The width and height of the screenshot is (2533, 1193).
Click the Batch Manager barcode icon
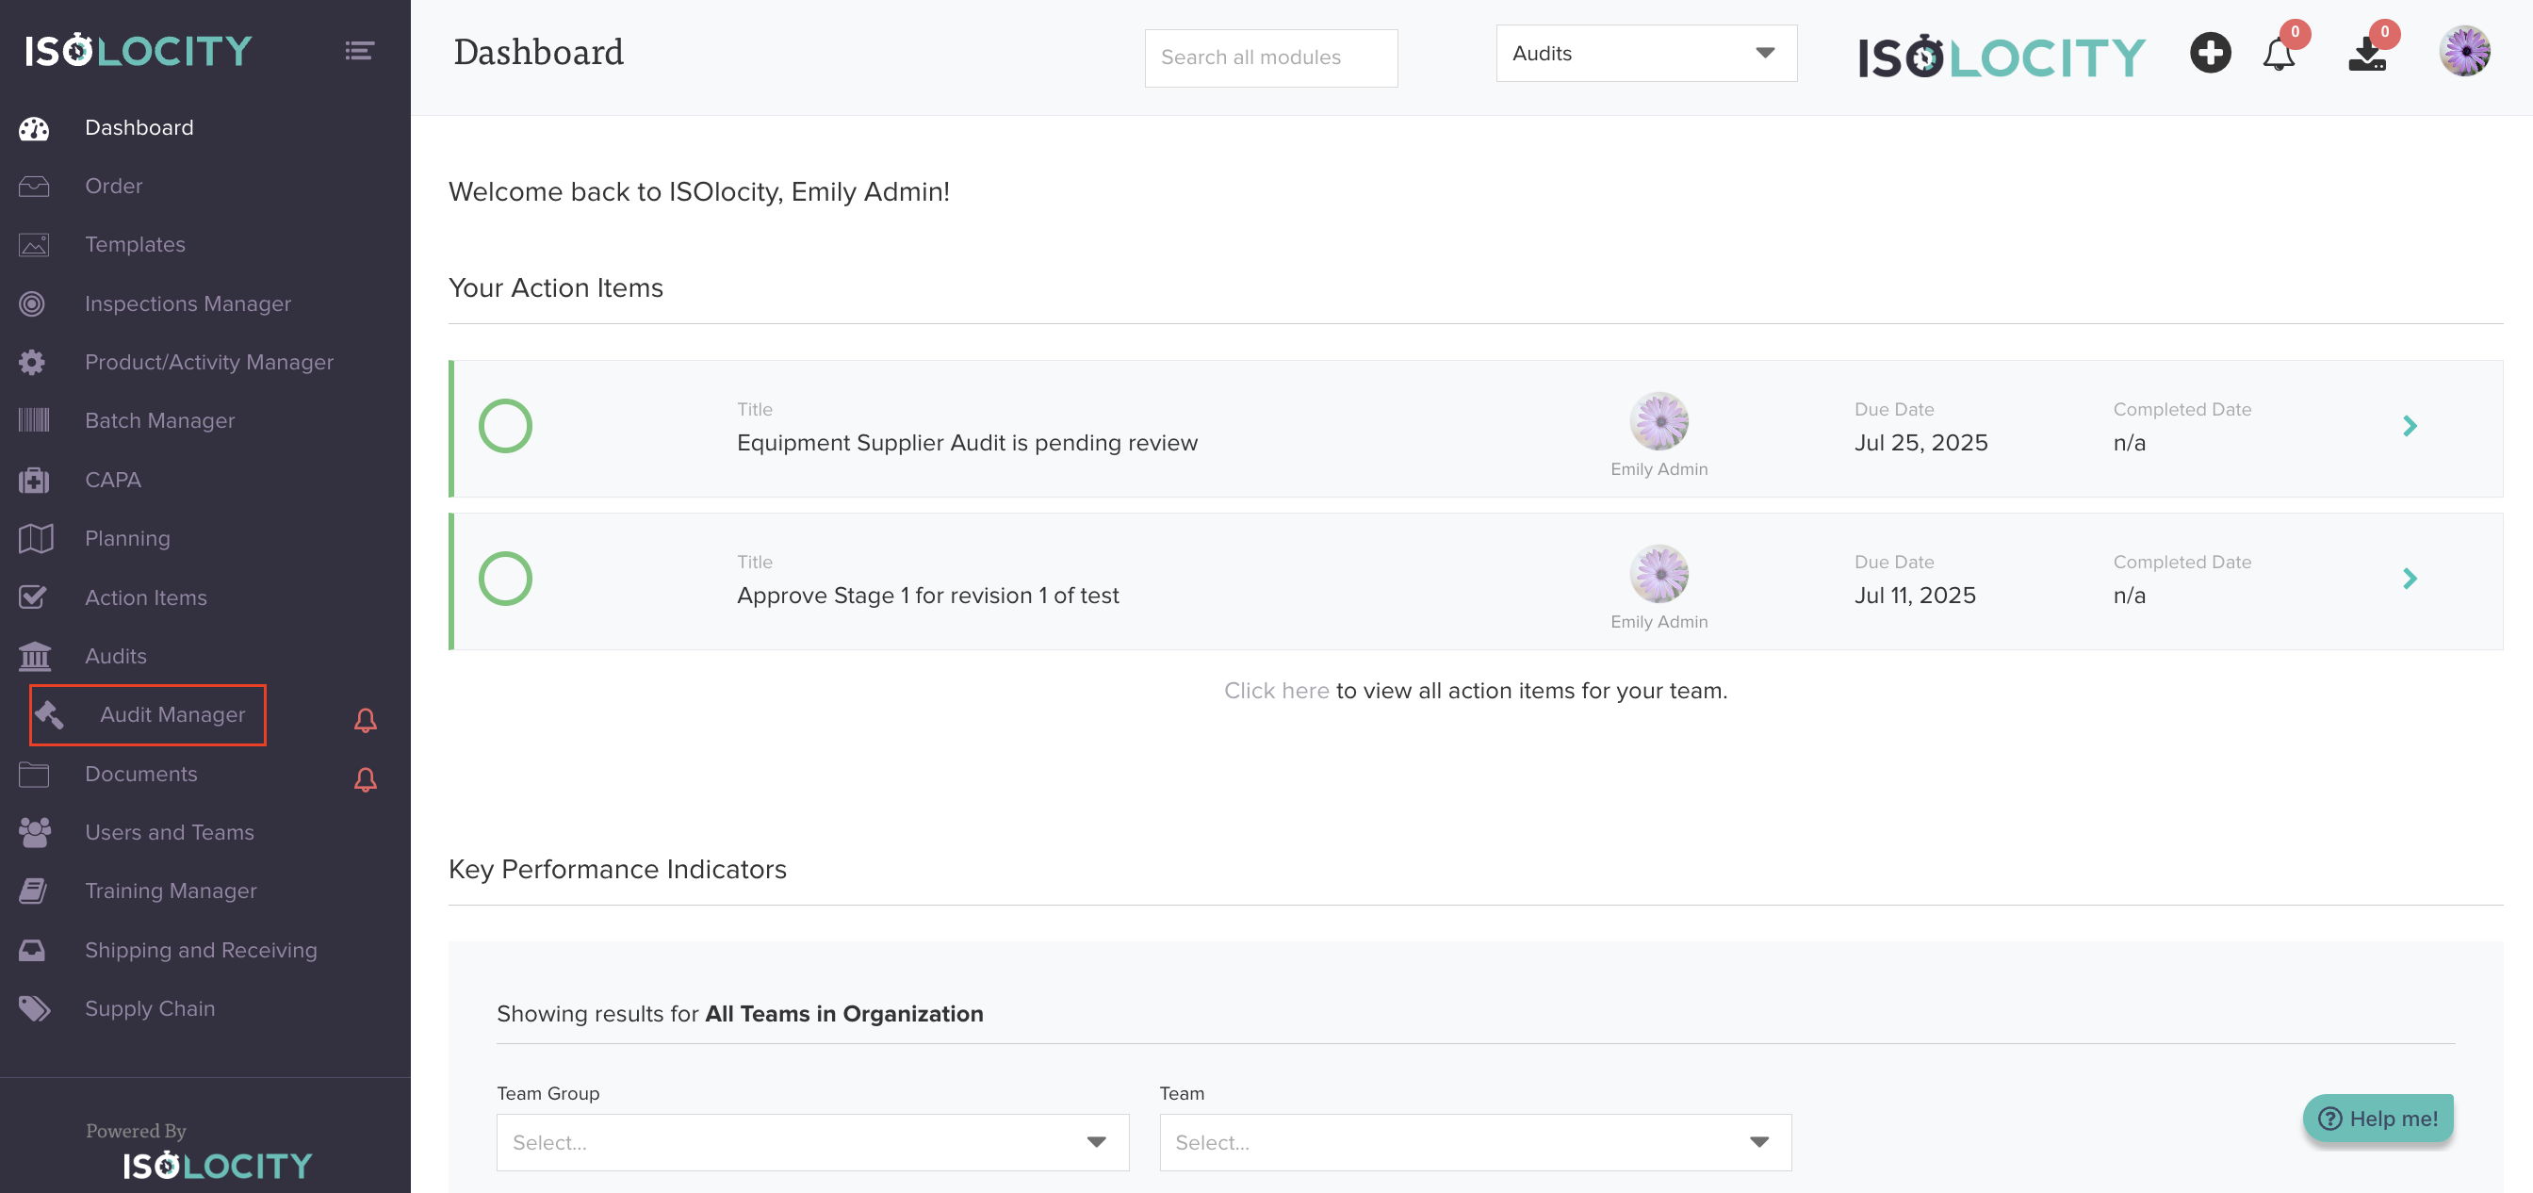(x=33, y=421)
